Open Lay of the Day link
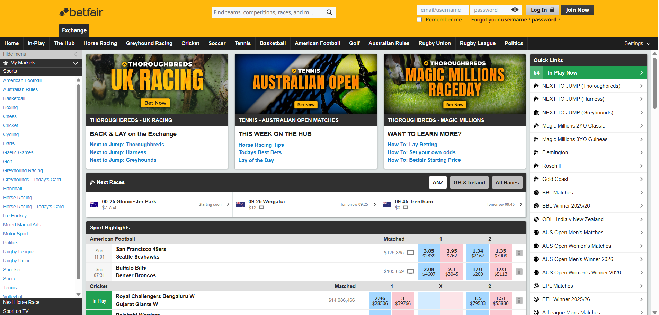This screenshot has height=315, width=659. click(256, 160)
